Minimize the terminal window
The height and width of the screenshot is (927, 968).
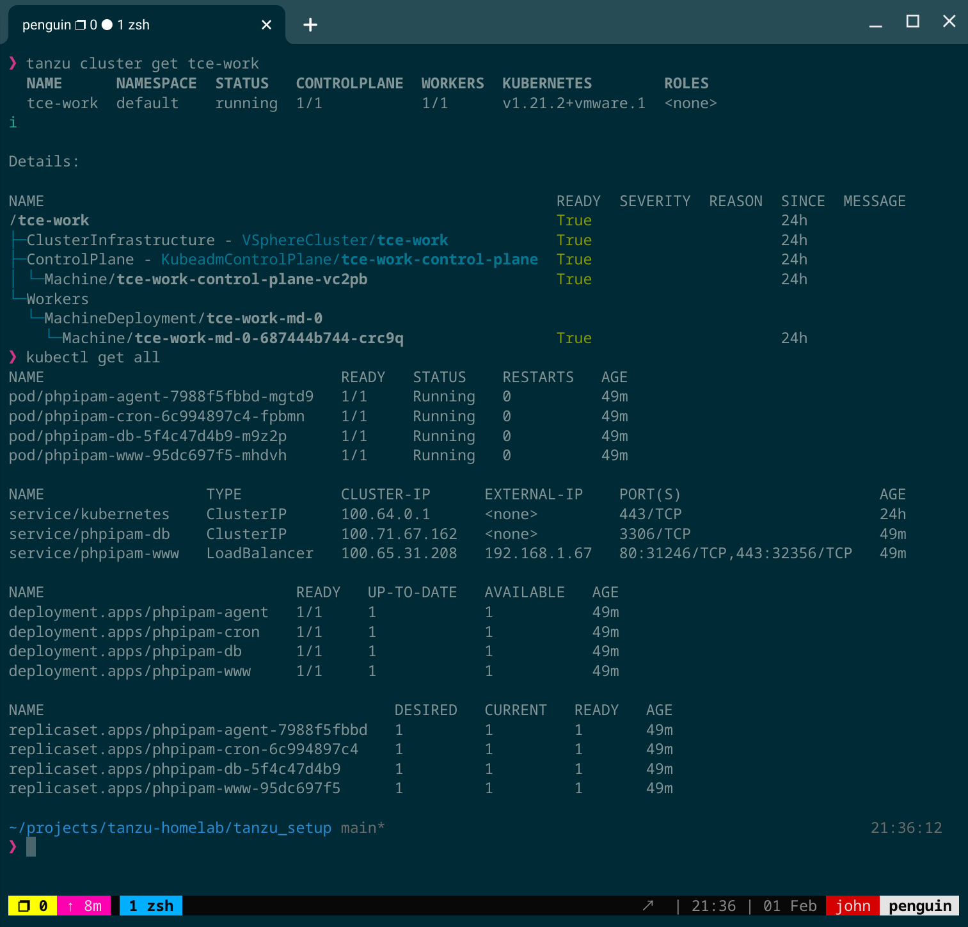click(x=876, y=24)
